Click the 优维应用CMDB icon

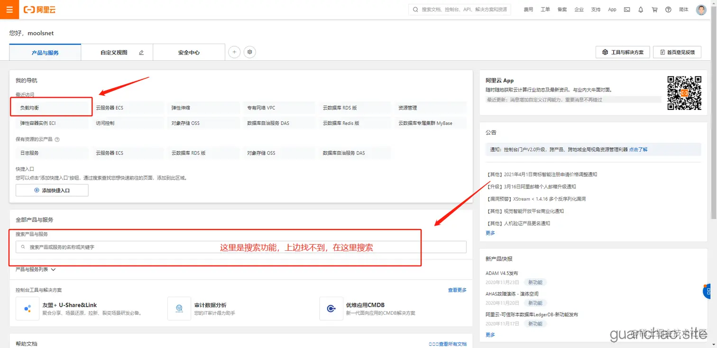(x=331, y=309)
